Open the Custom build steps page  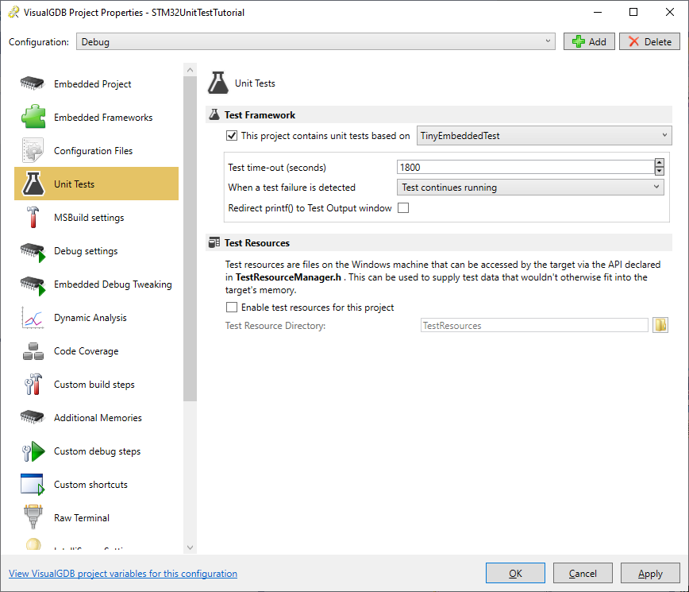tap(96, 384)
